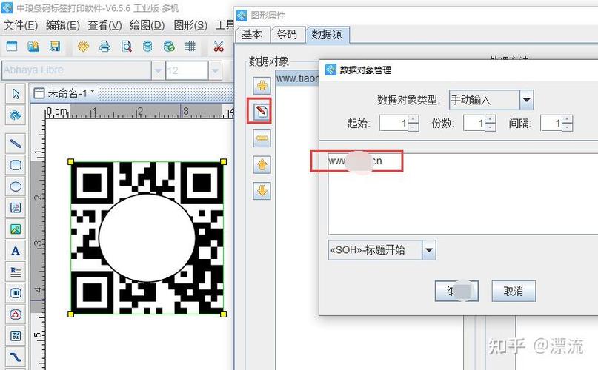This screenshot has height=370, width=598.
Task: Switch to the 数据源 tab
Action: [327, 35]
